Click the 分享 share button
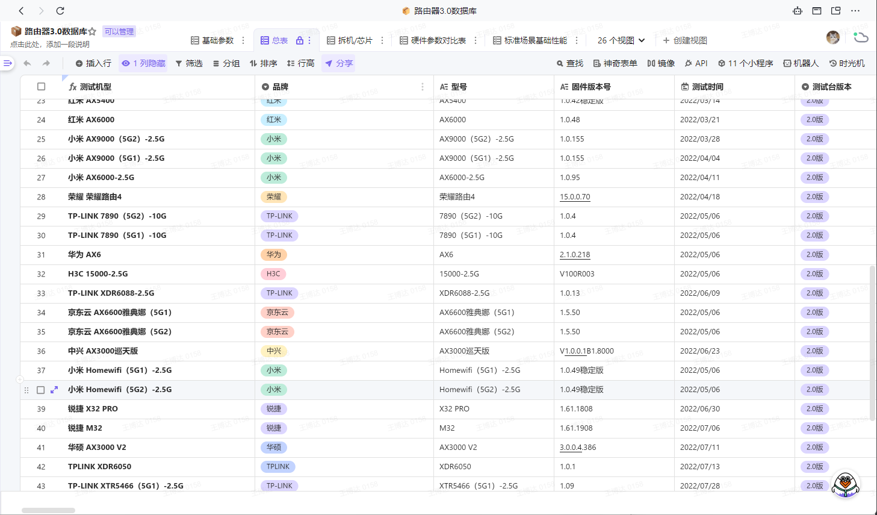 (338, 63)
